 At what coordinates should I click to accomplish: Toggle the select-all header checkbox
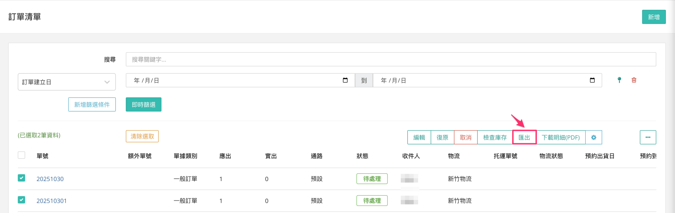click(x=21, y=155)
